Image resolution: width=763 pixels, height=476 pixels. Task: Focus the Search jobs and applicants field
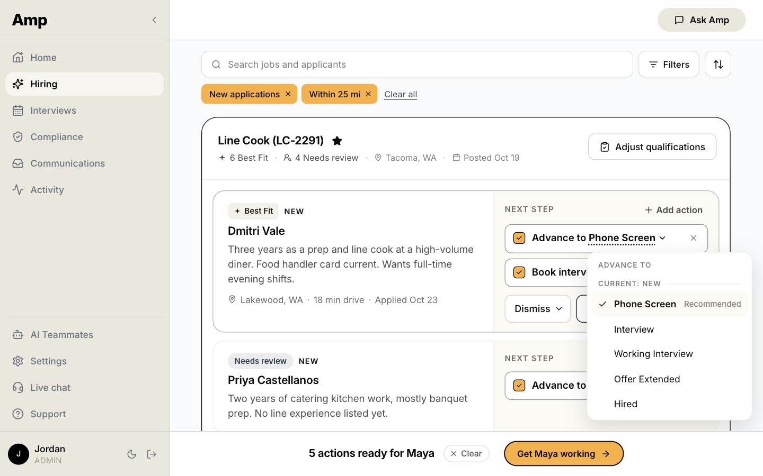(x=417, y=65)
